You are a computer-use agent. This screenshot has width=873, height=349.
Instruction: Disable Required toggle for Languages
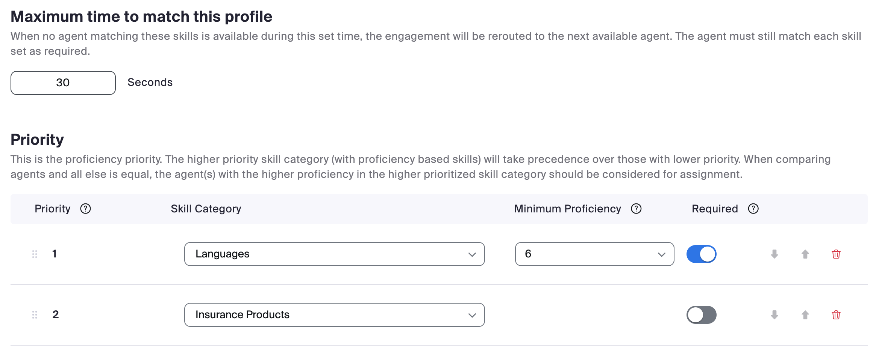(701, 254)
